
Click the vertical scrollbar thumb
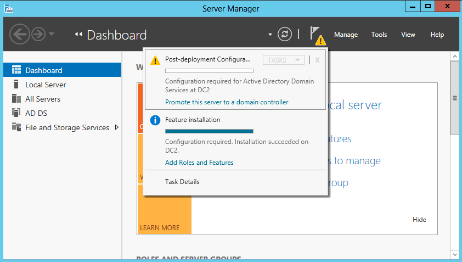[455, 98]
